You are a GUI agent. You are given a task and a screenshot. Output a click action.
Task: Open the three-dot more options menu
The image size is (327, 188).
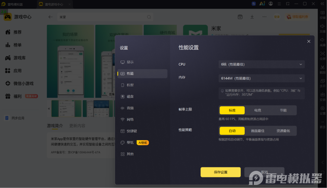(264, 17)
